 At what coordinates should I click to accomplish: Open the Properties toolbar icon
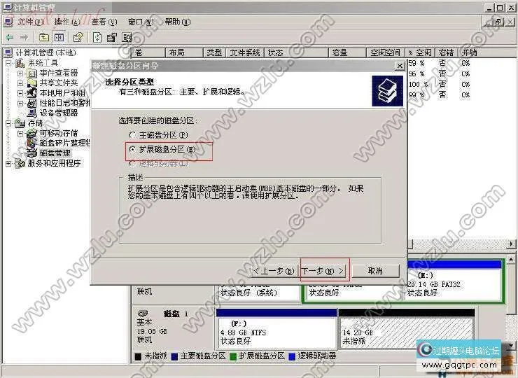click(x=78, y=37)
